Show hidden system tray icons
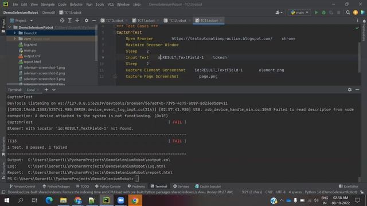Viewport: 367px width, 206px height. (282, 200)
